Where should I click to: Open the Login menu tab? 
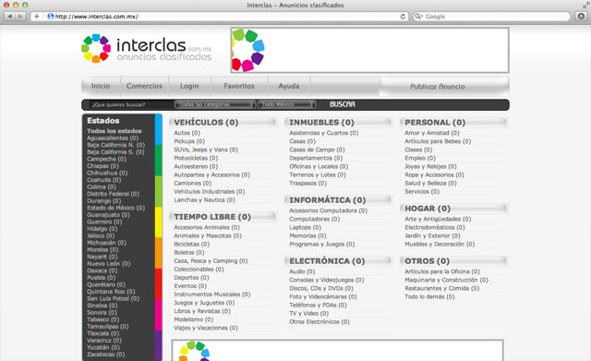click(x=189, y=86)
